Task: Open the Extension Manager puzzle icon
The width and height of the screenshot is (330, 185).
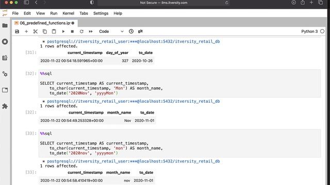Action: point(5,106)
